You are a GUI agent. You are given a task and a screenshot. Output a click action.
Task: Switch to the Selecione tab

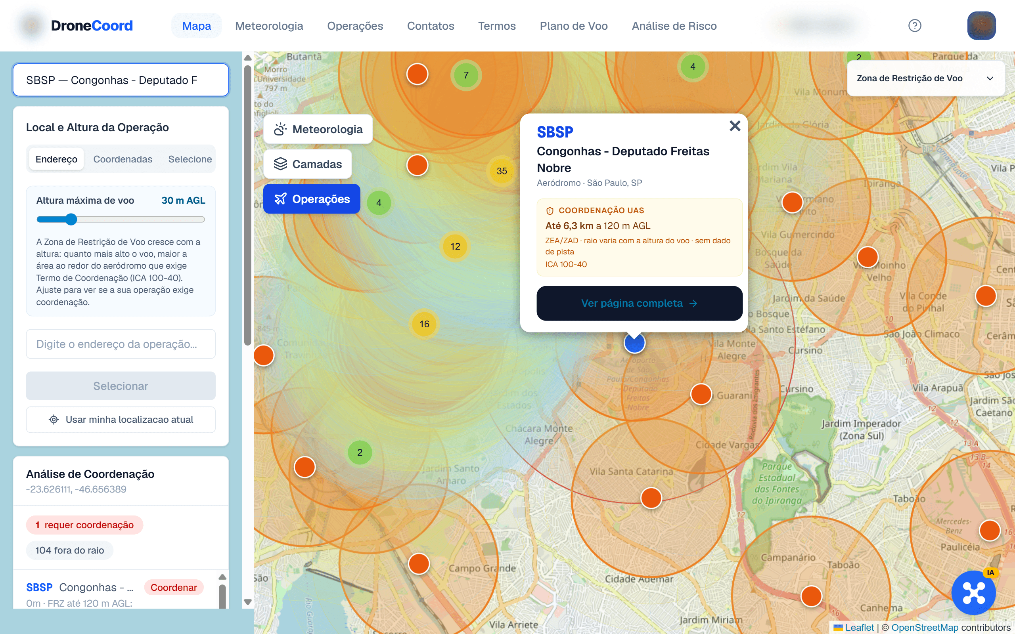(x=190, y=159)
